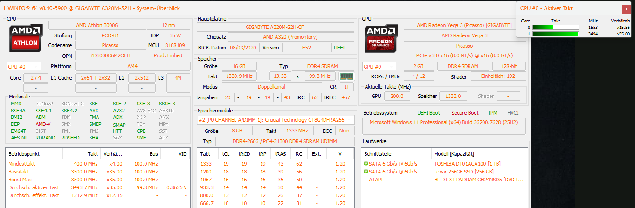
Task: Select the Lexar 256GB SSD drive
Action: [445, 172]
